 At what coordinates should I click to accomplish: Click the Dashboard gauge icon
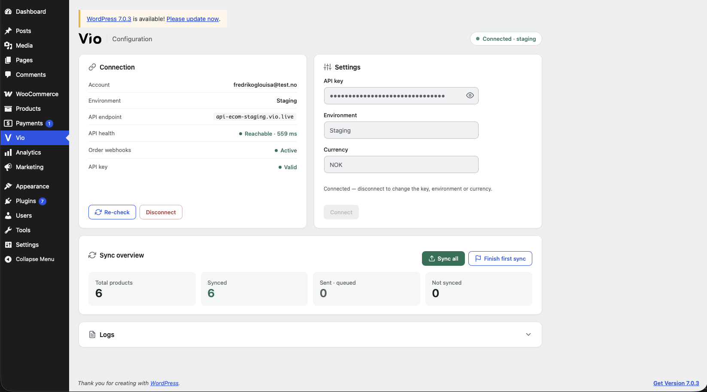[x=8, y=12]
